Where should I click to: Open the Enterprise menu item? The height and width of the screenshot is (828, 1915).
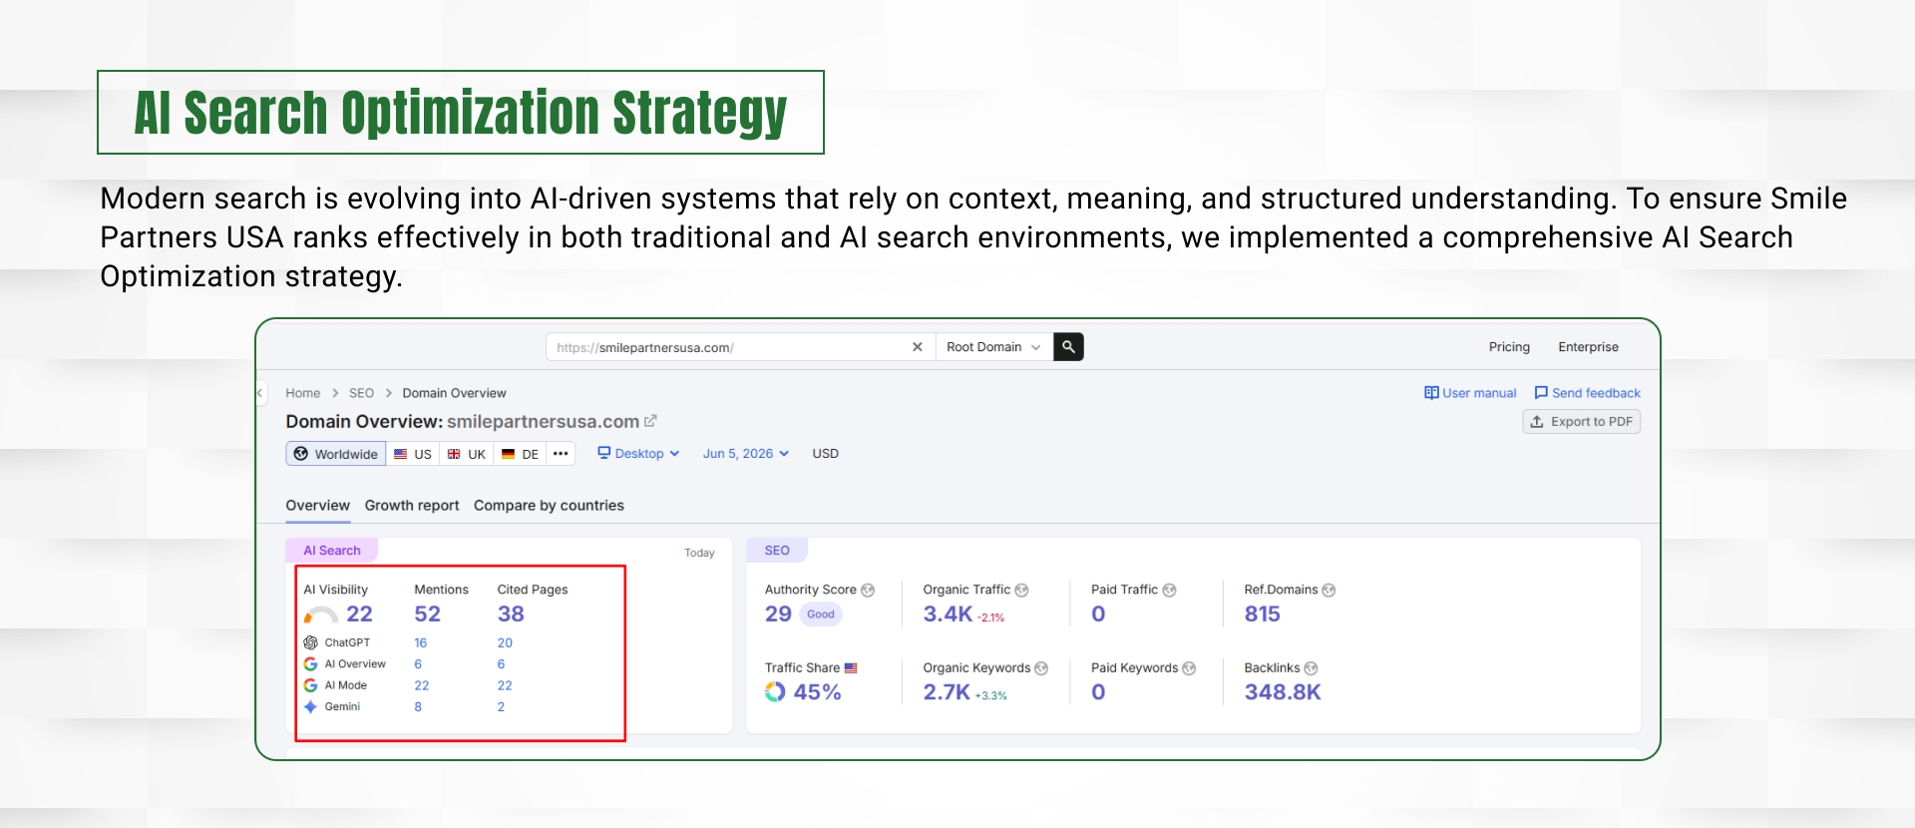click(x=1588, y=347)
